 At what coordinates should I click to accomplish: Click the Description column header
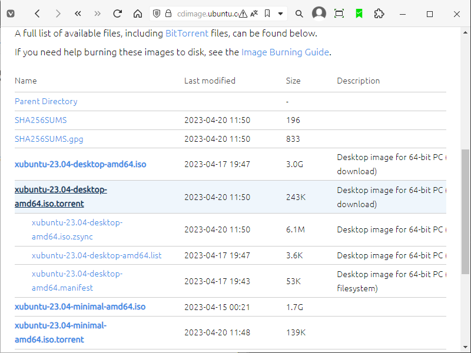[x=359, y=81]
